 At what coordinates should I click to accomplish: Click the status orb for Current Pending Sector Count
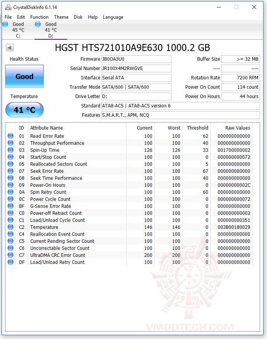point(10,241)
